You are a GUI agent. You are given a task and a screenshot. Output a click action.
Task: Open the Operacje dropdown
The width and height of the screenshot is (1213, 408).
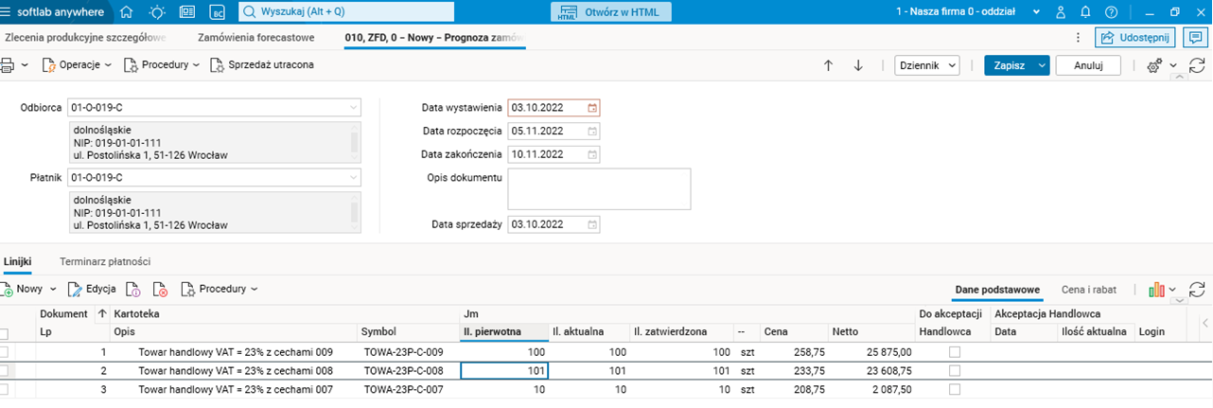click(x=78, y=65)
